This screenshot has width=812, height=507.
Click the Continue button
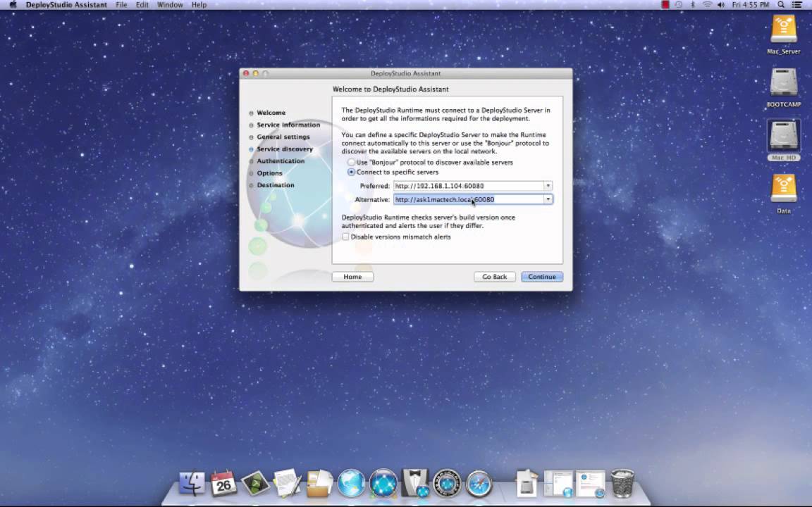(x=541, y=277)
